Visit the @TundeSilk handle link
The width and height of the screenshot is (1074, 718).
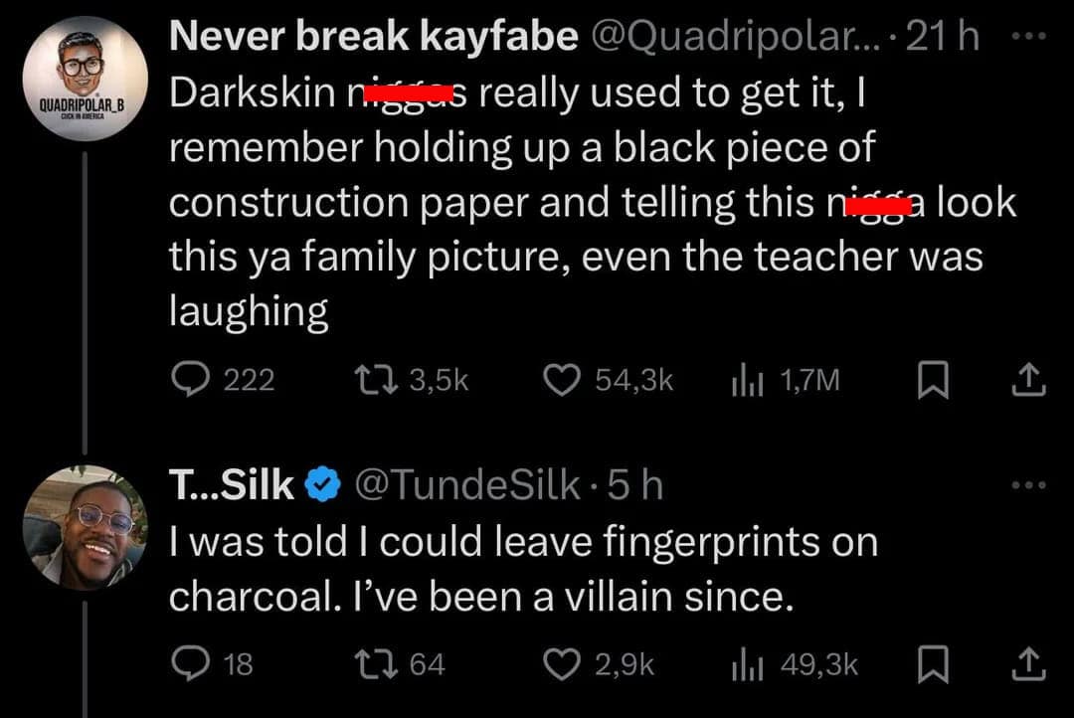[x=466, y=485]
